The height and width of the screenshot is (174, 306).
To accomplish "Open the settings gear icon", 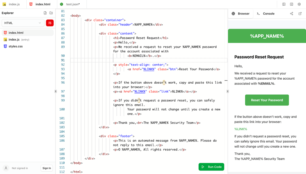I will point(299,4).
